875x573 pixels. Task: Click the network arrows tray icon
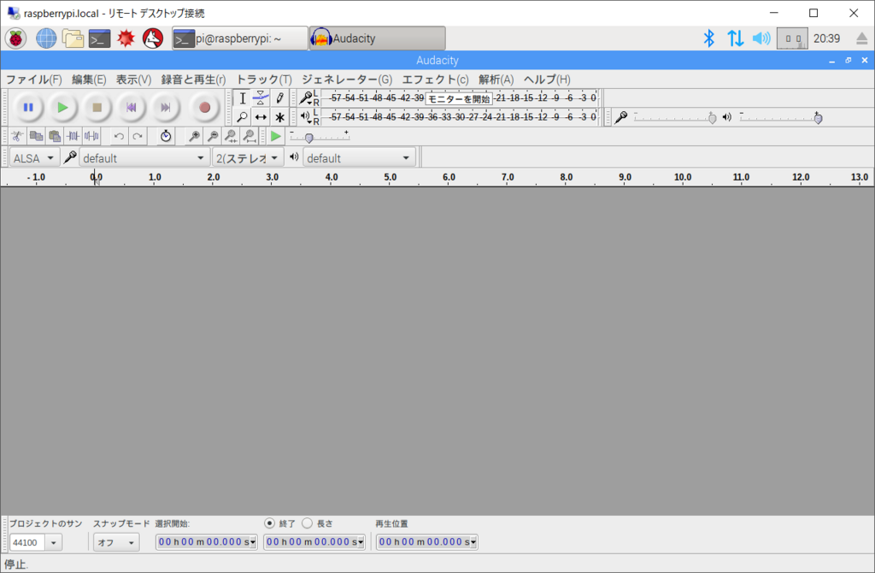(735, 38)
